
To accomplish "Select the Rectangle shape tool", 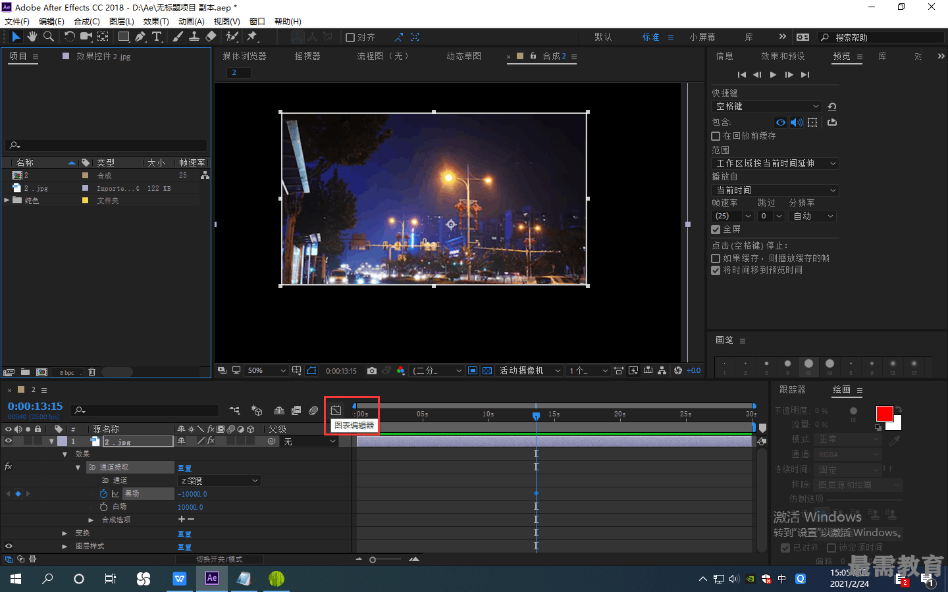I will click(x=124, y=37).
